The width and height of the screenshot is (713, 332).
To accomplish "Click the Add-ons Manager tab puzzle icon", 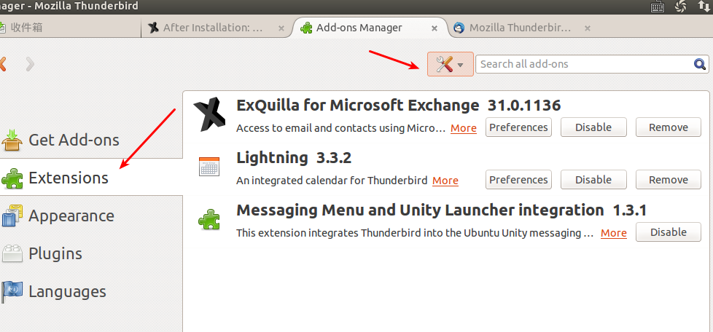I will pos(306,28).
